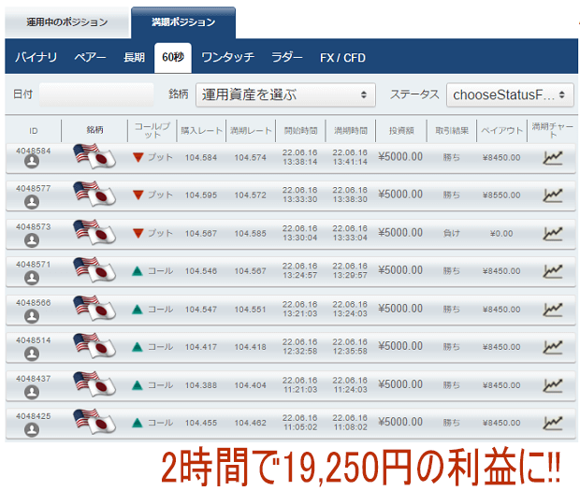Click the 投資額 column header
This screenshot has width=580, height=491.
pos(401,131)
